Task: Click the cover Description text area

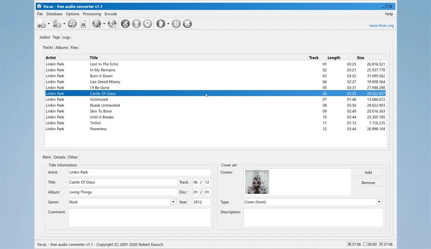Action: coord(313,217)
